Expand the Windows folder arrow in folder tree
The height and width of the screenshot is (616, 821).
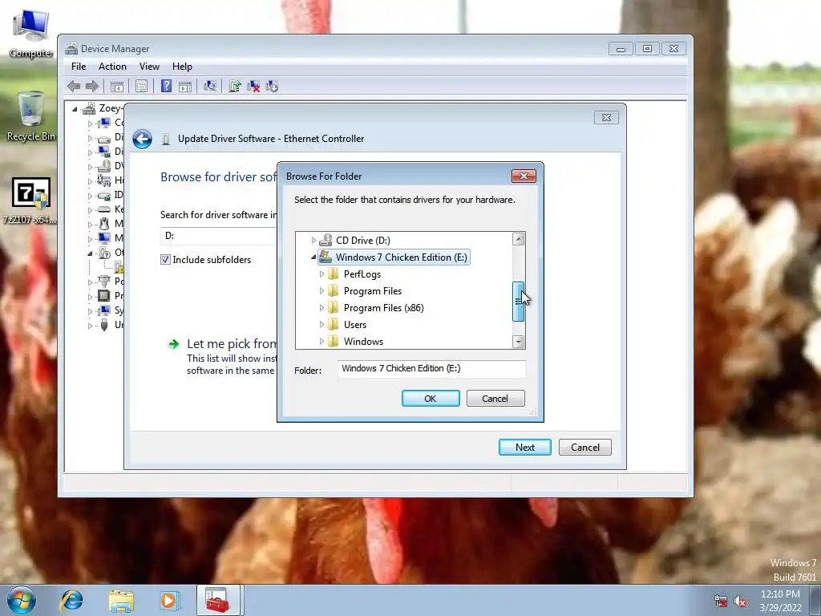(322, 342)
